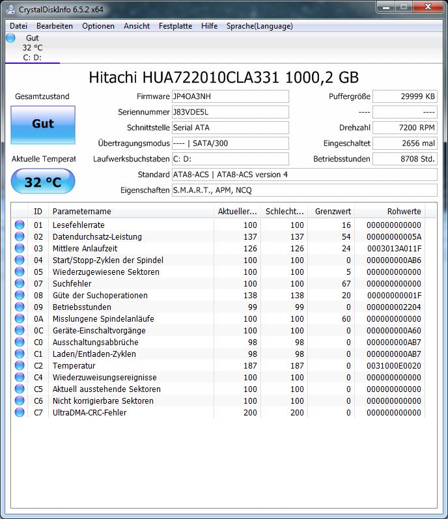Click the status orb for Suchfehler
448x519 pixels.
click(20, 283)
